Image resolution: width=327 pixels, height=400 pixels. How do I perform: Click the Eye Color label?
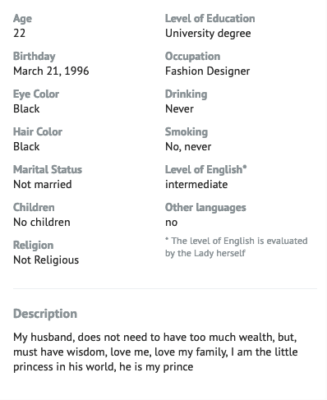[36, 94]
